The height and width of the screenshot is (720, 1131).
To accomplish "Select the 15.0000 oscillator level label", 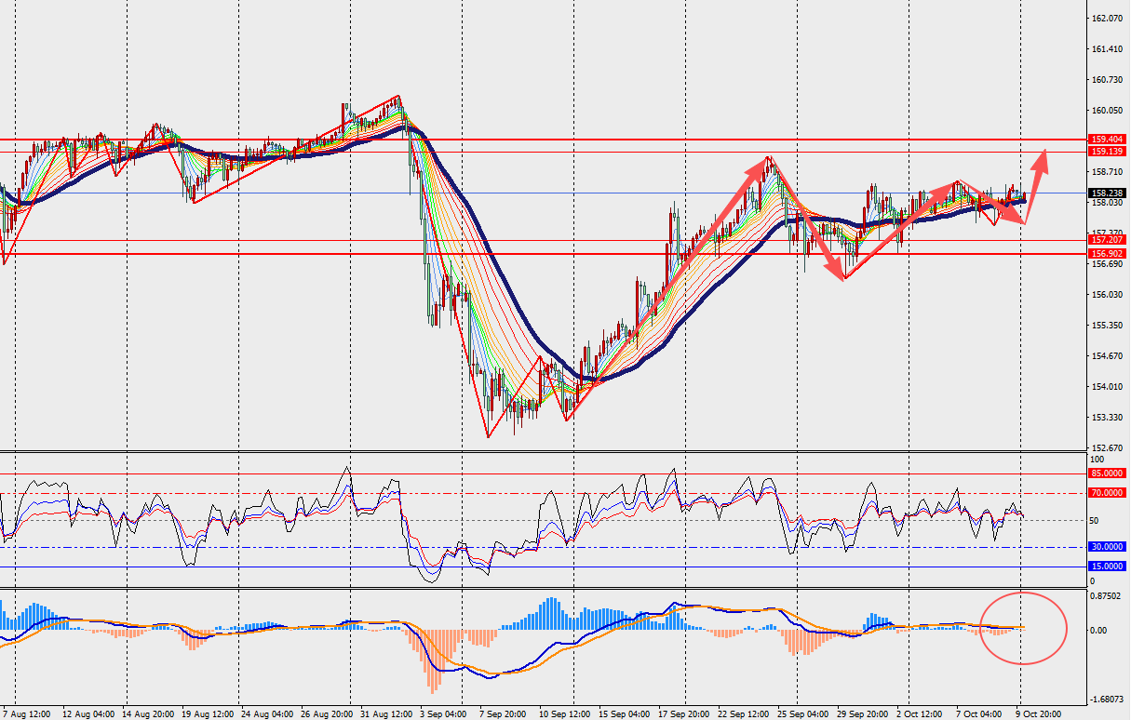I will 1105,567.
